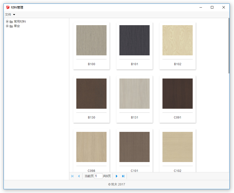Expand the 果安 tree node
234x193 pixels.
tap(7, 26)
